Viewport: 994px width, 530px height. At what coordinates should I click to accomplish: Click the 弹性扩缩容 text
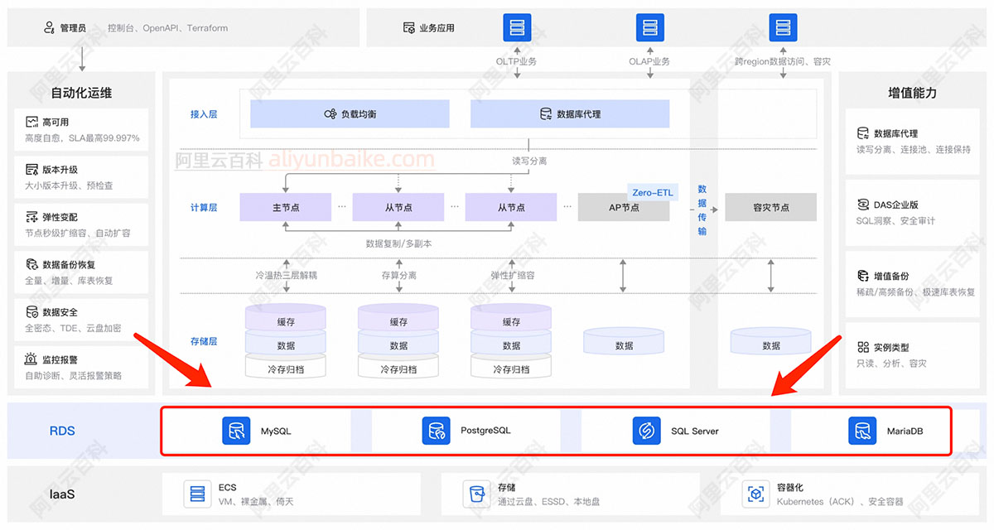pyautogui.click(x=512, y=274)
